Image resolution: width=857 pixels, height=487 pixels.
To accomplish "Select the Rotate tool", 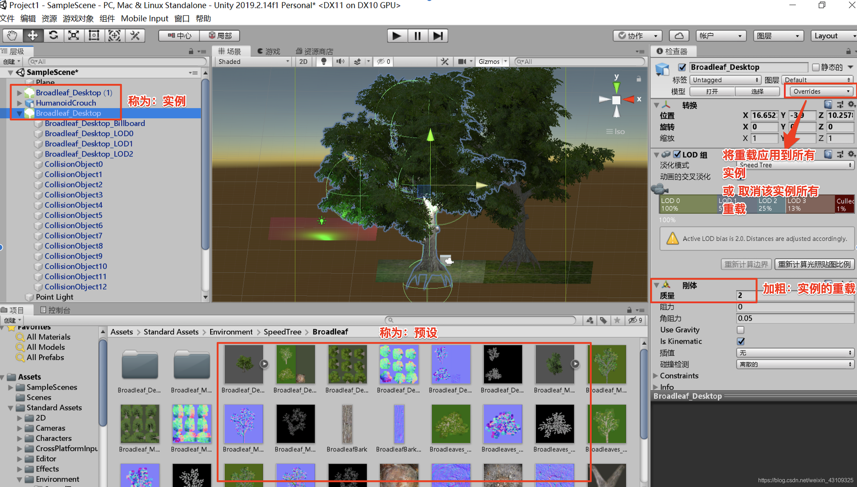I will (x=53, y=35).
